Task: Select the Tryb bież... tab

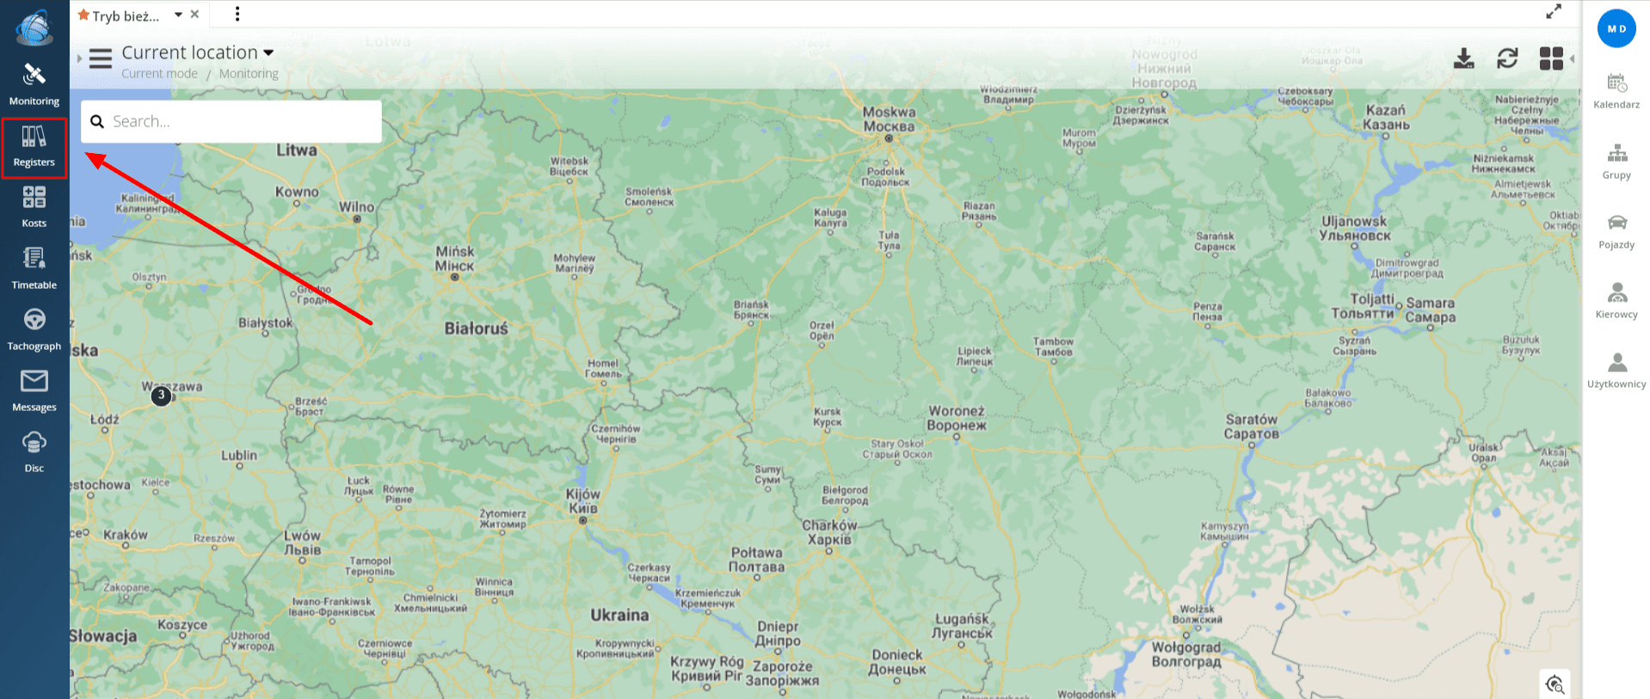Action: coord(126,15)
